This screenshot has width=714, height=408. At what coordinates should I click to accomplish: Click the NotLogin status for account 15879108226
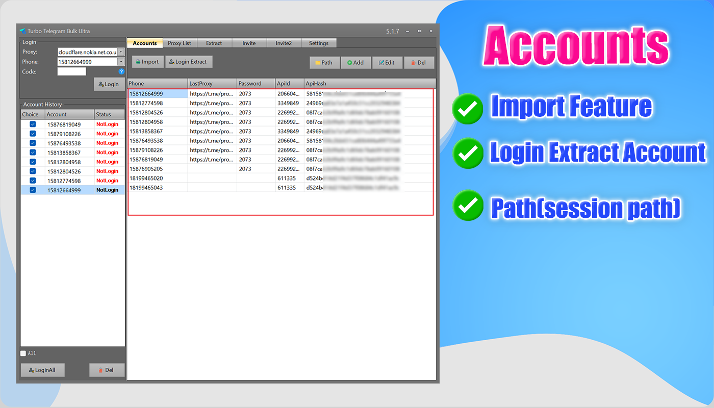click(107, 134)
